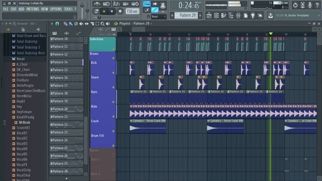Show automation clips tab in picker panel
This screenshot has width=322, height=181.
coord(78,33)
